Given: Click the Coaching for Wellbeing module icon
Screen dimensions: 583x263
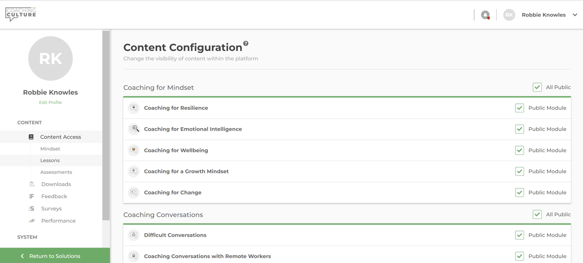Looking at the screenshot, I should click(134, 150).
